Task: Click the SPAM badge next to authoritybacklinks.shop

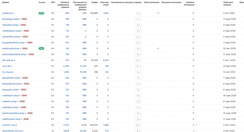Action: [x=31, y=54]
